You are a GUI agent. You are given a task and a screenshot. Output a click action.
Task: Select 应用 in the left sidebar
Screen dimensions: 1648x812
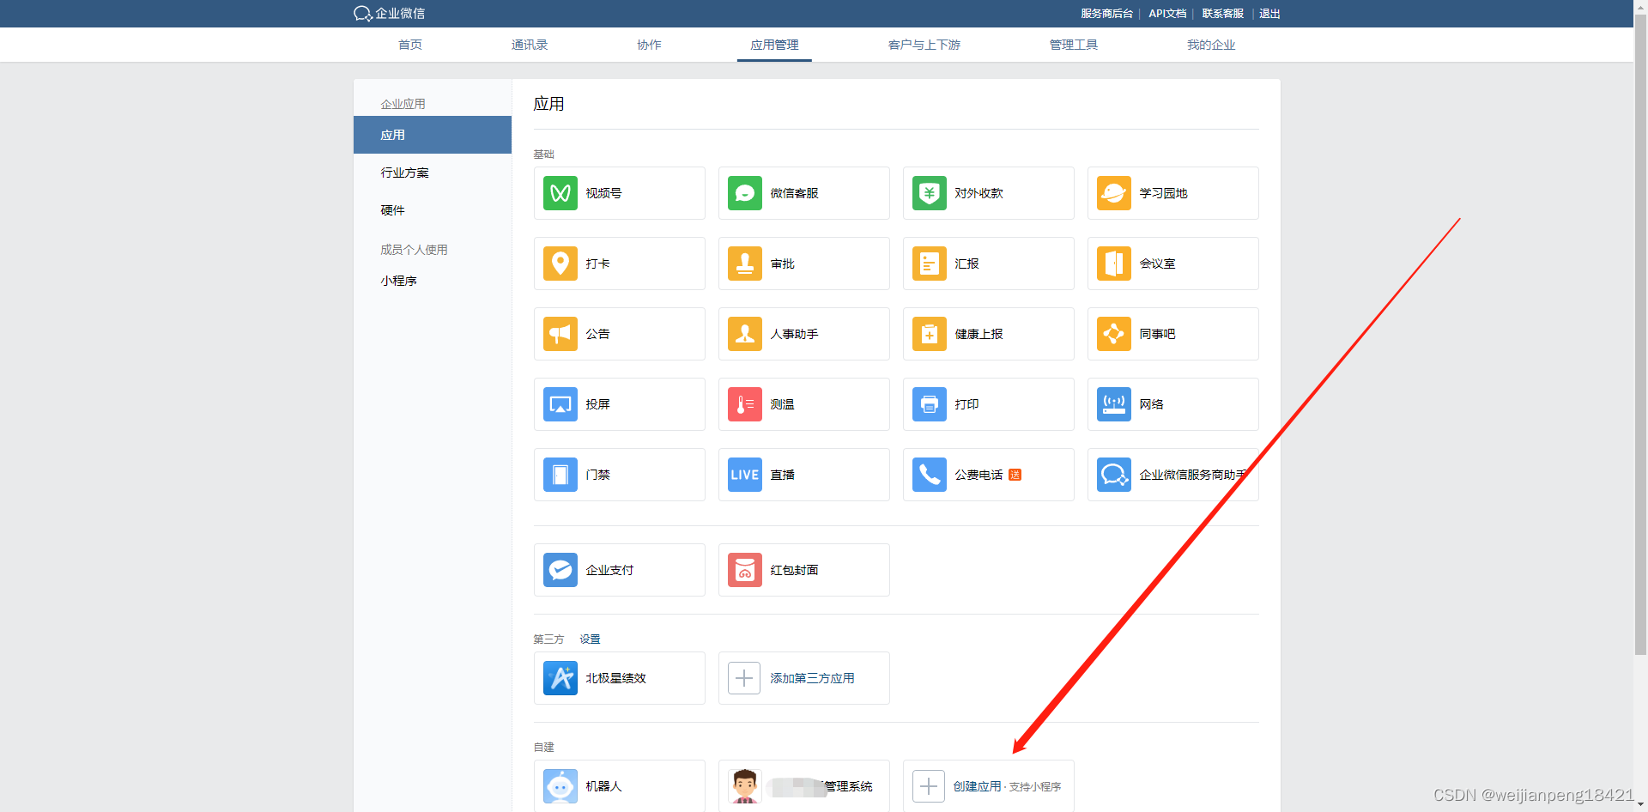[433, 135]
